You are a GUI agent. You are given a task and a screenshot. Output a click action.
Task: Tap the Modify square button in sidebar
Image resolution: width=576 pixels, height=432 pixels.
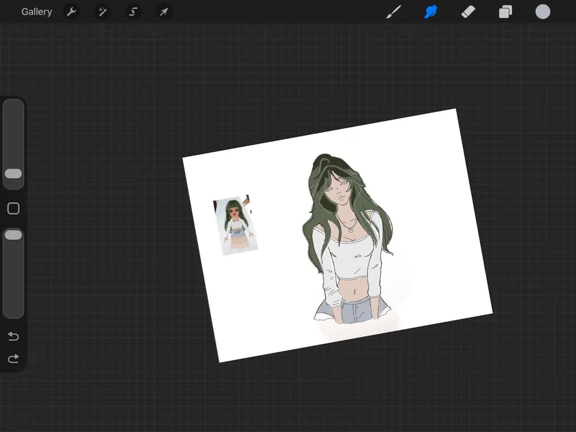13,209
